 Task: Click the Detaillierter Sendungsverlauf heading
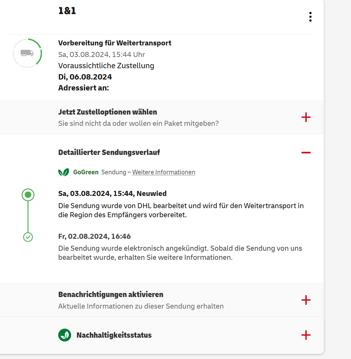(109, 152)
